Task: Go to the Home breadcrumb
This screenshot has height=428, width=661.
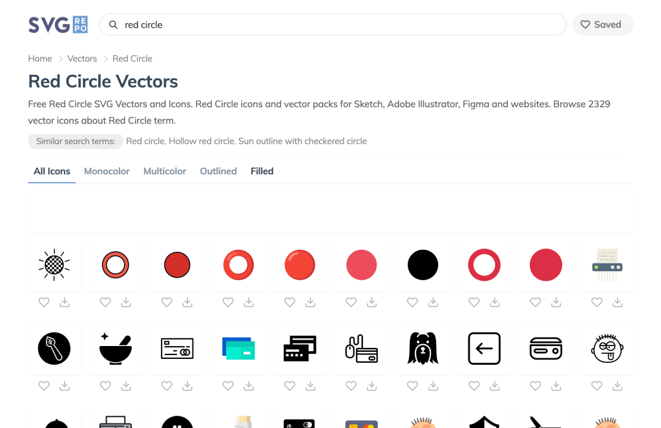Action: (x=40, y=59)
